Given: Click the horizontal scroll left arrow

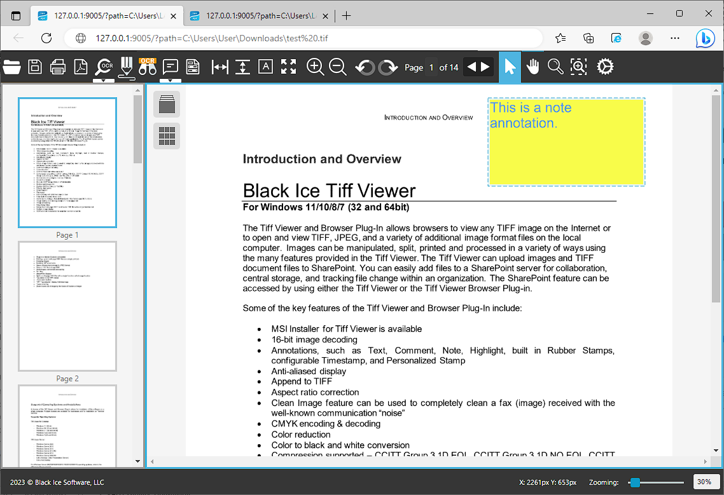Looking at the screenshot, I should 153,461.
